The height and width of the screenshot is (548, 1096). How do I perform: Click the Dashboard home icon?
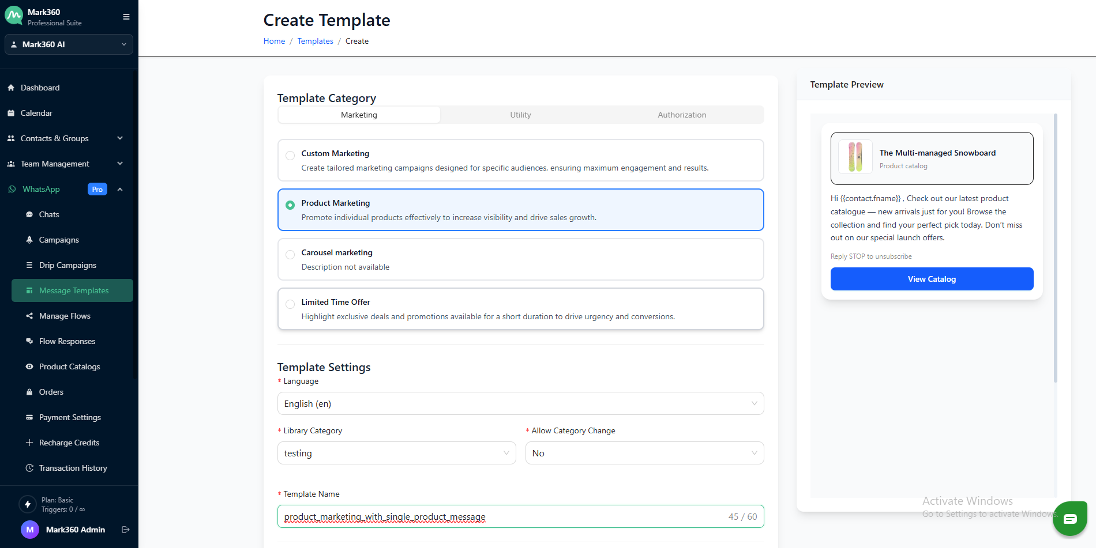(11, 88)
